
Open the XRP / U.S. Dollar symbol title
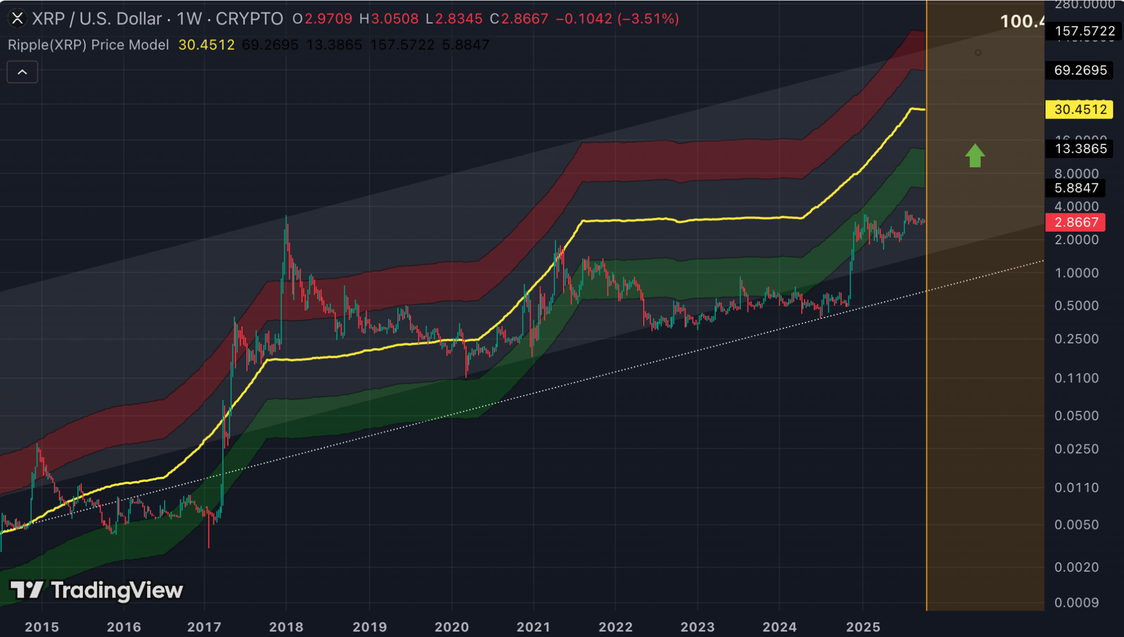point(97,19)
